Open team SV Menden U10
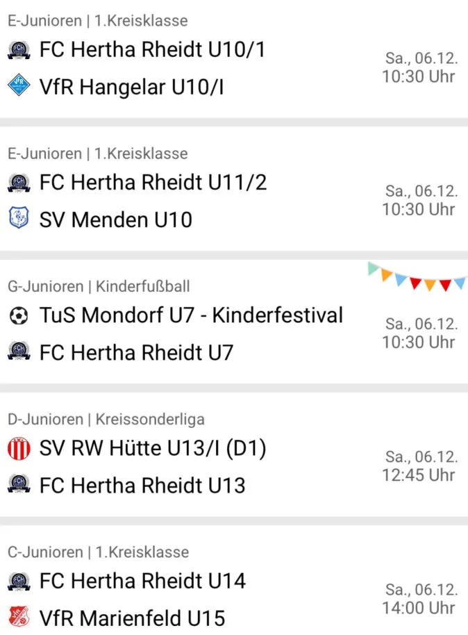 pyautogui.click(x=115, y=220)
